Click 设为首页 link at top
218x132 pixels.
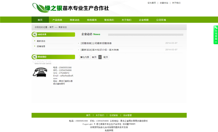(x=152, y=3)
